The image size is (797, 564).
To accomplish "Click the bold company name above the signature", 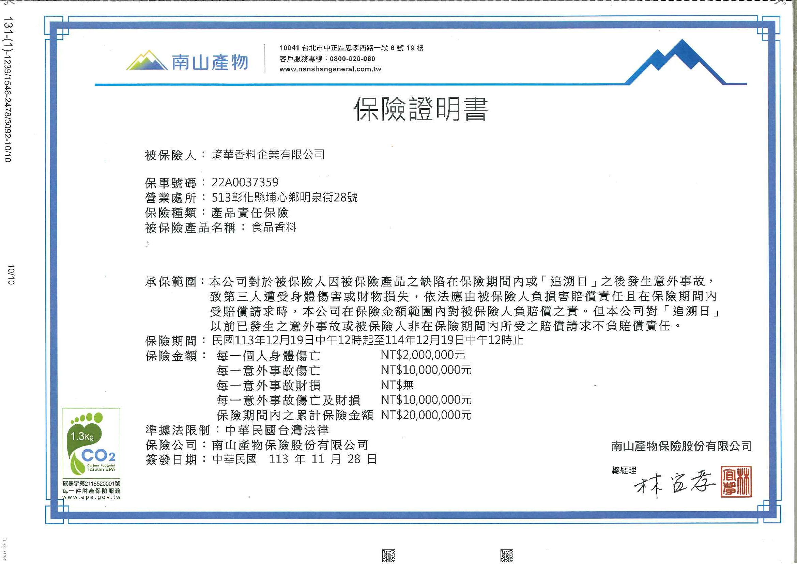I will click(x=681, y=446).
